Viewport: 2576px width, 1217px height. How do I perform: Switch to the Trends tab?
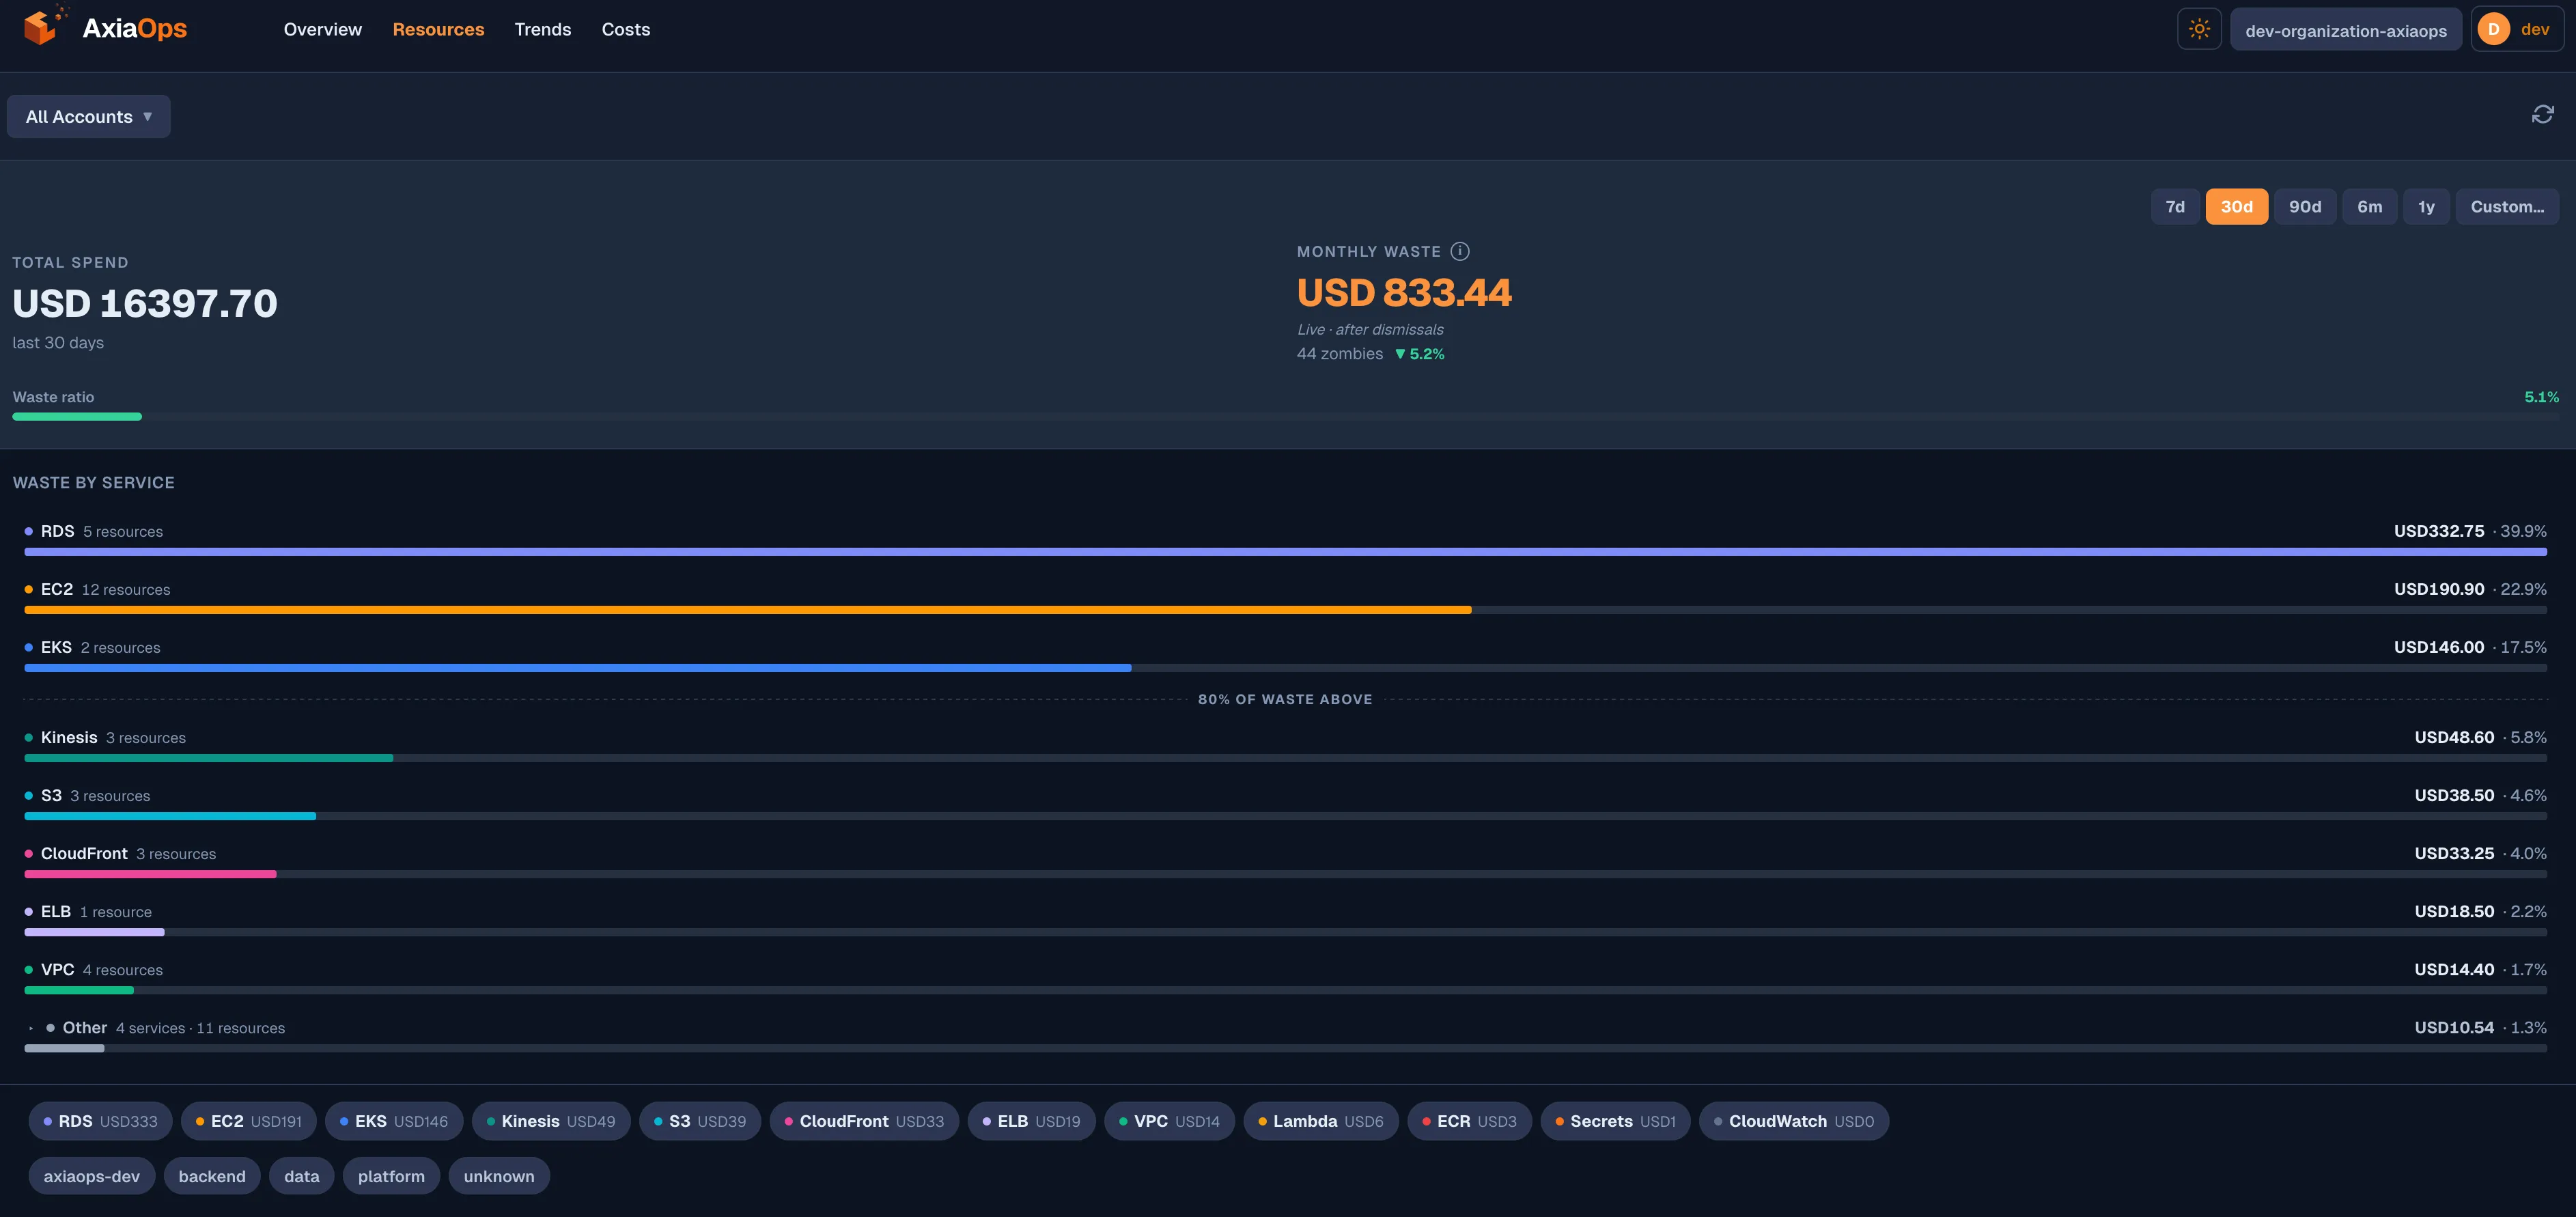tap(543, 29)
